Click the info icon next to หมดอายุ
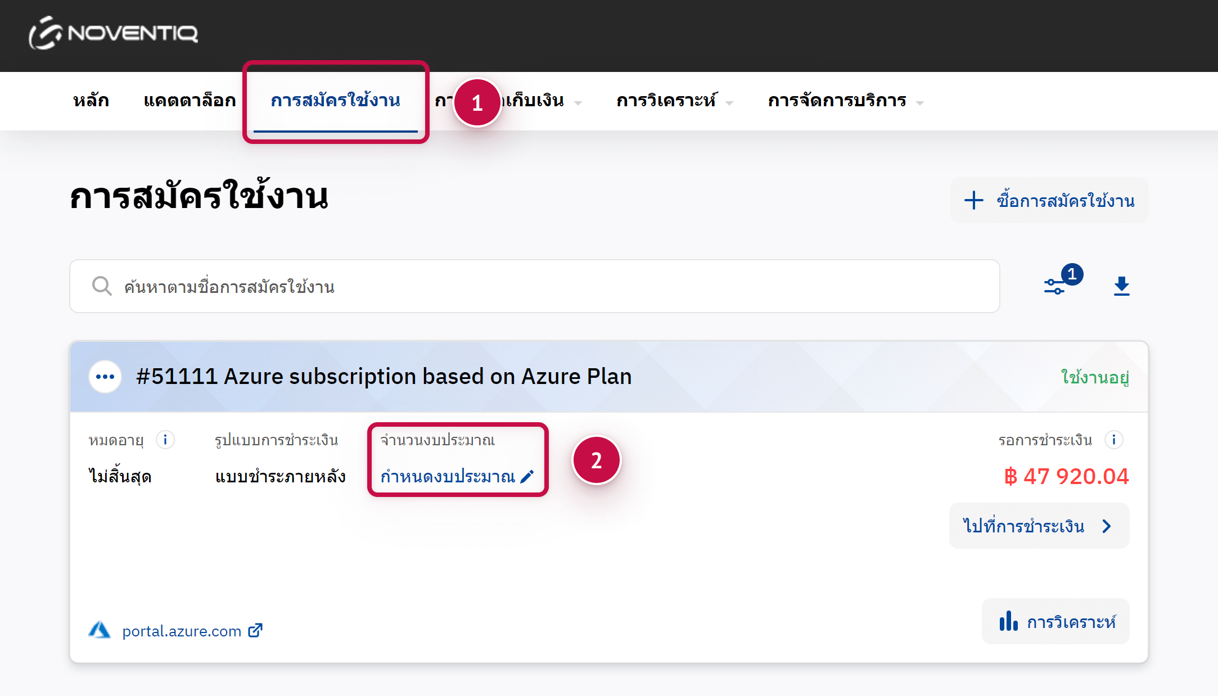The width and height of the screenshot is (1218, 696). click(x=165, y=440)
